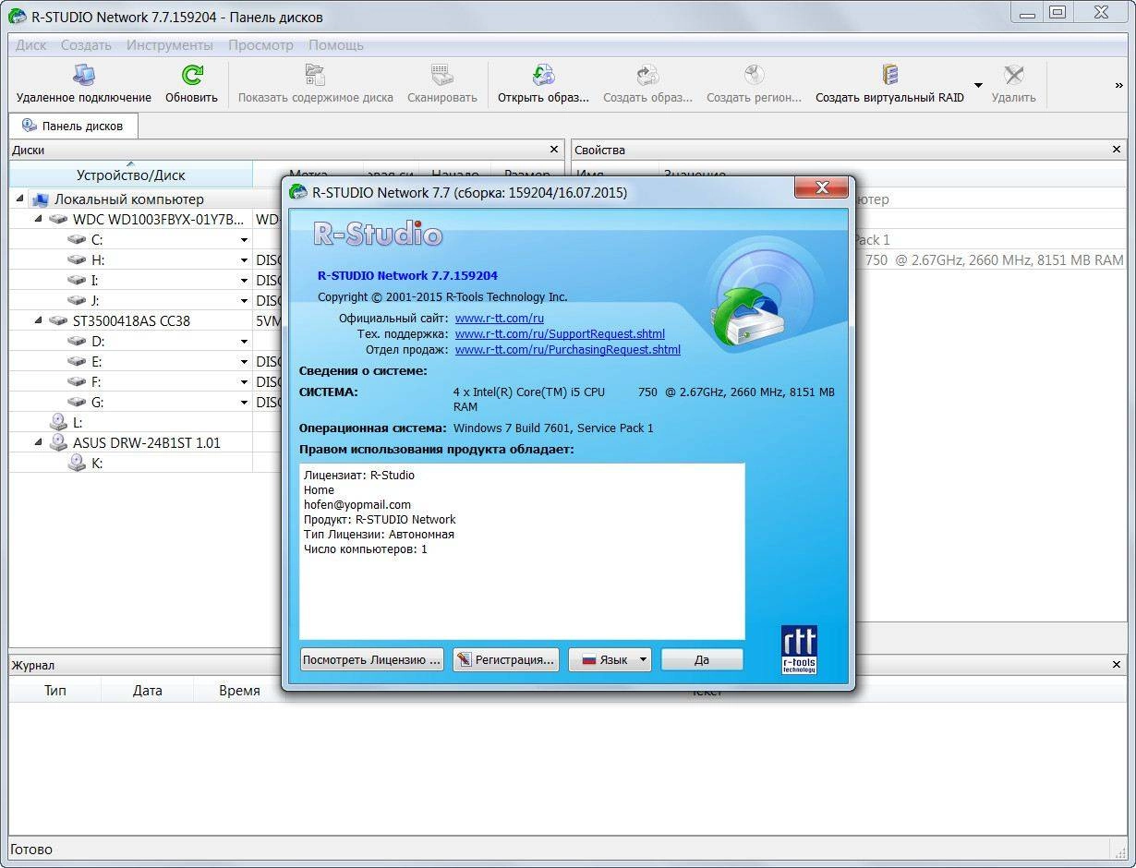Click the Готово status bar text
The height and width of the screenshot is (868, 1136).
pos(30,849)
